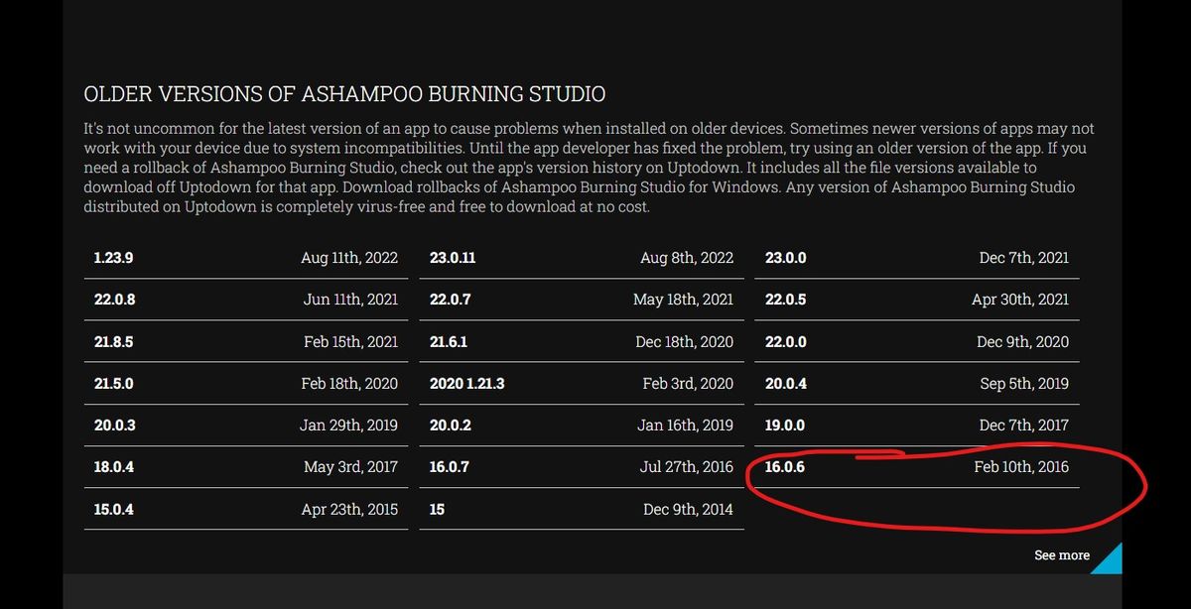Open version 21.5.0 entry
Image resolution: width=1191 pixels, height=609 pixels.
[x=113, y=384]
